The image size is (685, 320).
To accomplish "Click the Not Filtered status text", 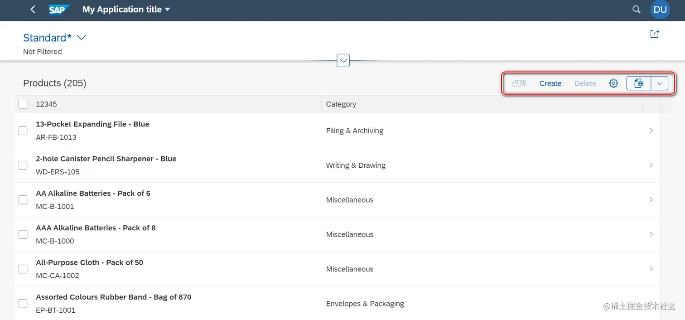I will coord(43,52).
